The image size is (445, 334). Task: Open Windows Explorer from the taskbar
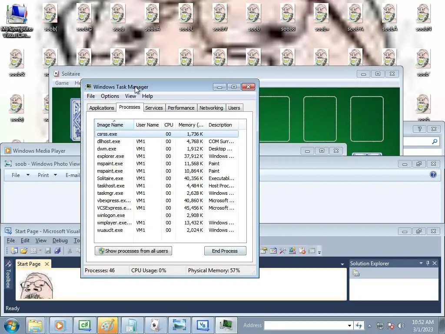tap(35, 325)
